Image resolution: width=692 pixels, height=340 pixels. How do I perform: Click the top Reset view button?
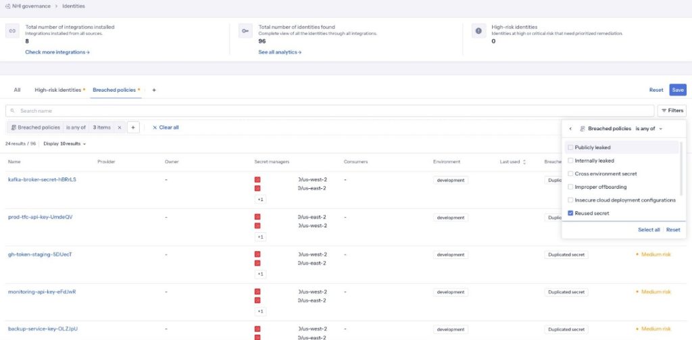click(x=656, y=90)
